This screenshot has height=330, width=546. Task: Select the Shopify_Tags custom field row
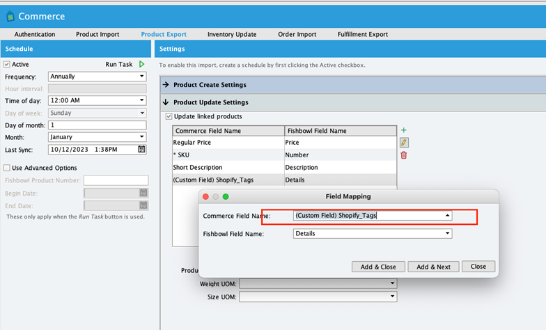click(284, 180)
